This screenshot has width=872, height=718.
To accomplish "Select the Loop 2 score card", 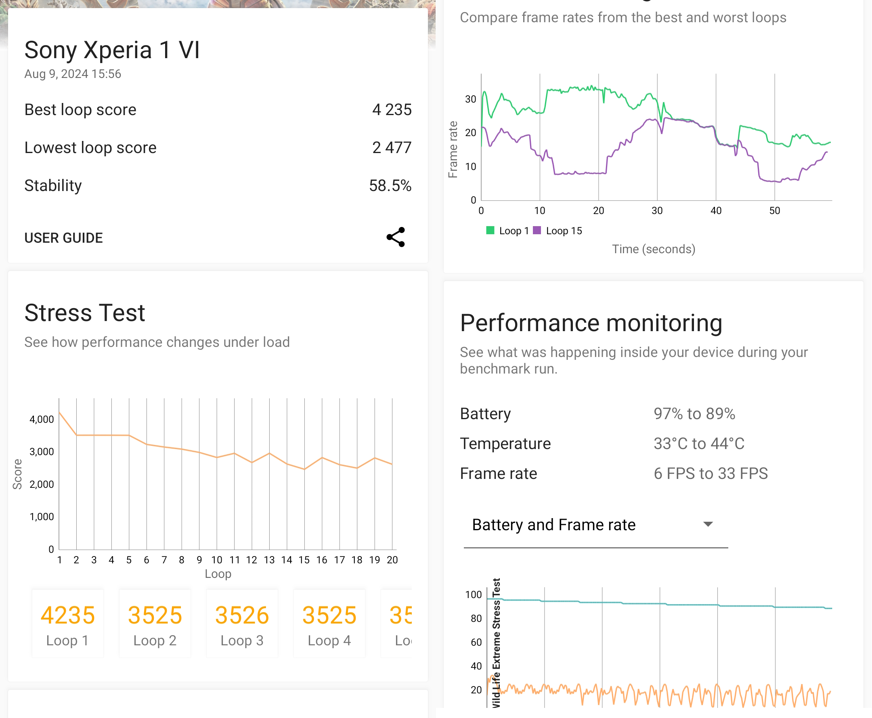I will click(x=155, y=624).
